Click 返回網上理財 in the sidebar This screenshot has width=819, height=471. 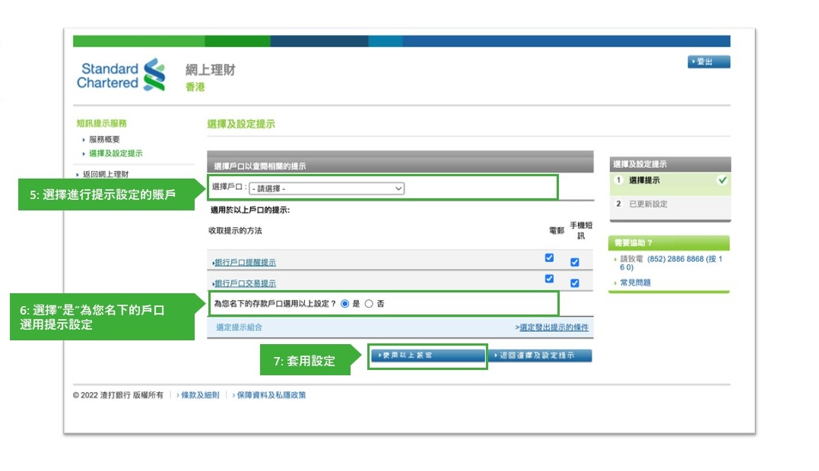(x=105, y=175)
